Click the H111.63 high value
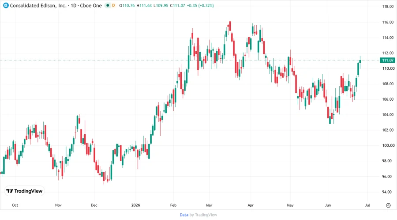The image size is (397, 220). (x=144, y=6)
